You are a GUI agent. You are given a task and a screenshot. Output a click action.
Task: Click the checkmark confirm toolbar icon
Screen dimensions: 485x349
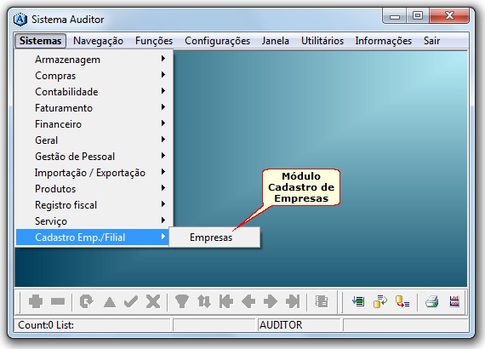131,301
